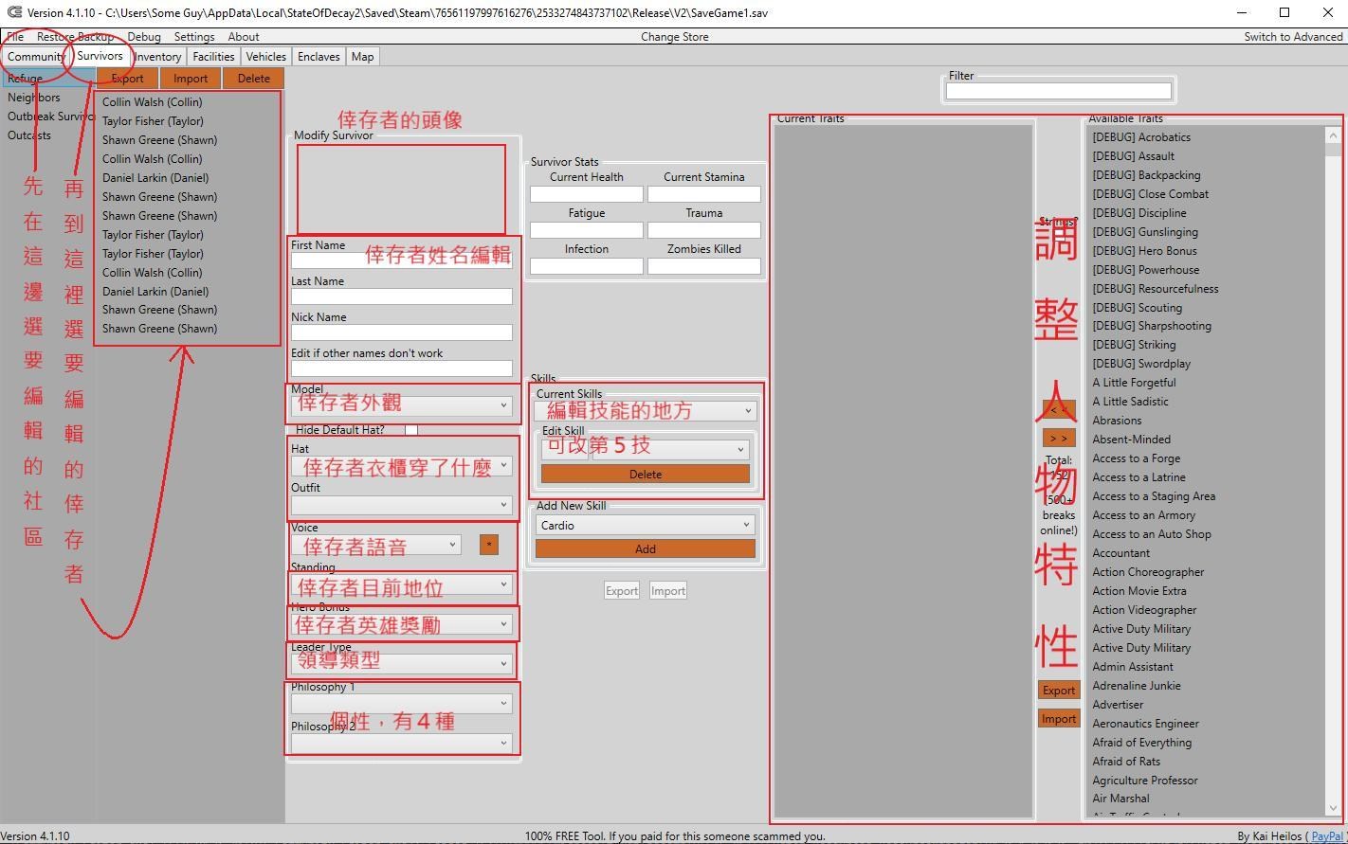1348x844 pixels.
Task: Switch to the Enclaves tab
Action: pyautogui.click(x=319, y=57)
